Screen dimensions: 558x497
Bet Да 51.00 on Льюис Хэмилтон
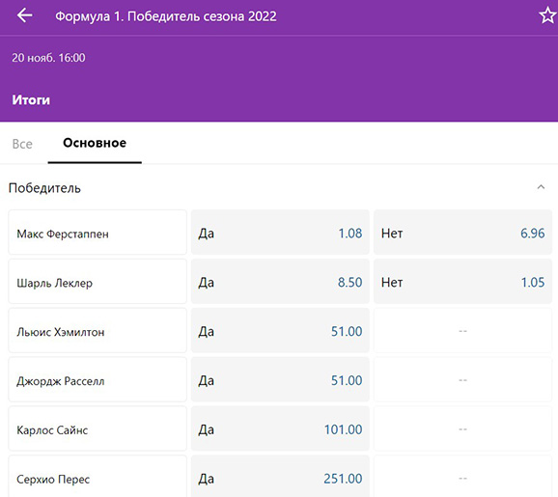[x=280, y=330]
